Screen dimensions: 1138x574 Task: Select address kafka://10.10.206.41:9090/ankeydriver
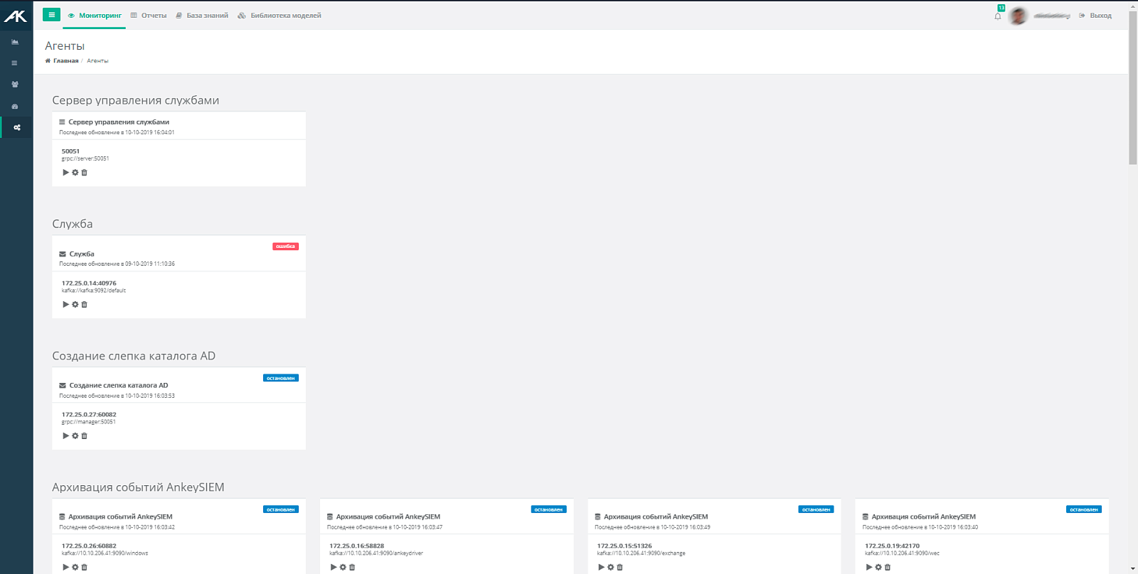point(376,553)
